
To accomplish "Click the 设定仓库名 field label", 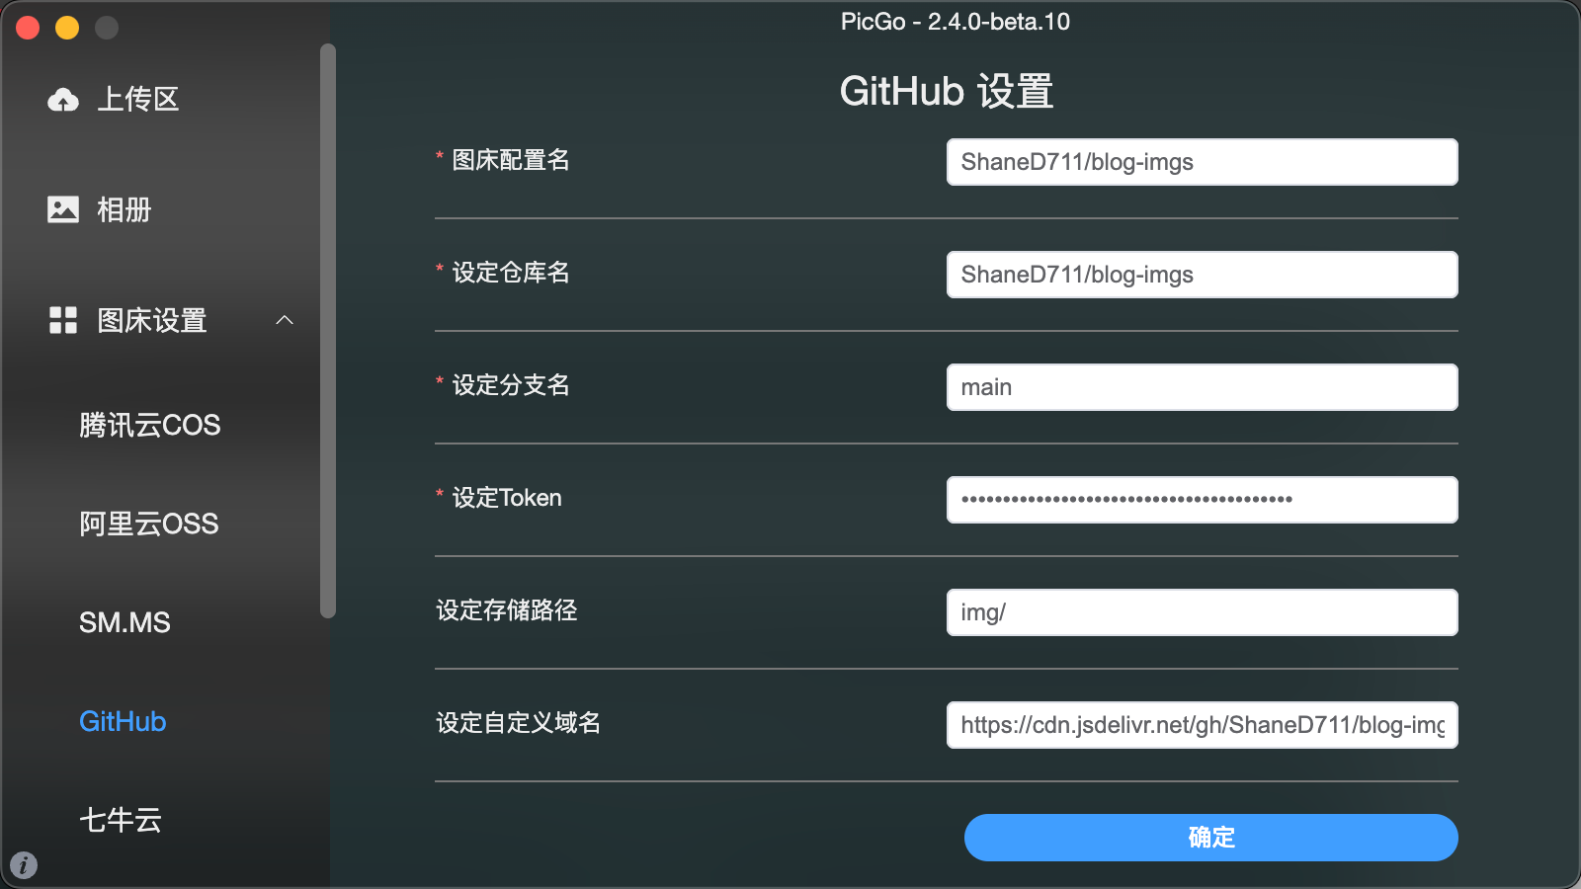I will pyautogui.click(x=511, y=273).
